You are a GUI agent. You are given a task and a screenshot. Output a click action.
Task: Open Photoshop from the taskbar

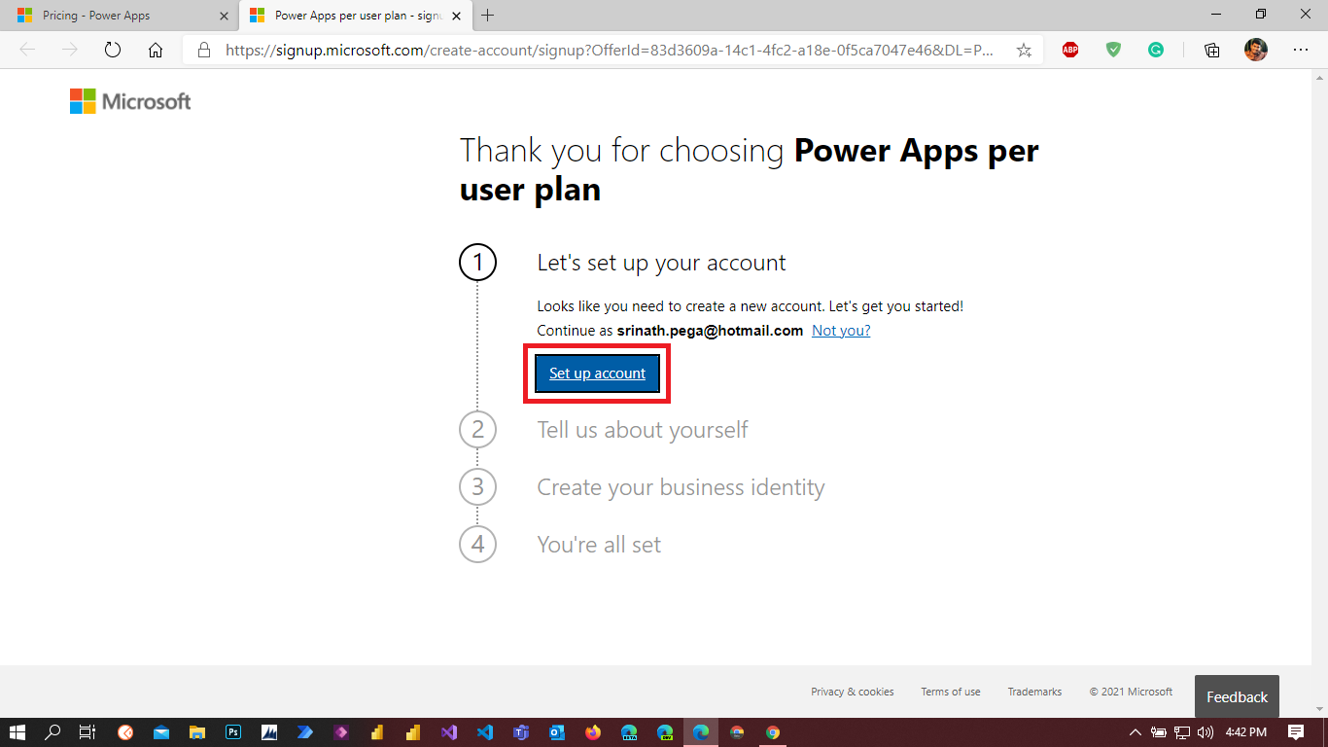tap(233, 732)
